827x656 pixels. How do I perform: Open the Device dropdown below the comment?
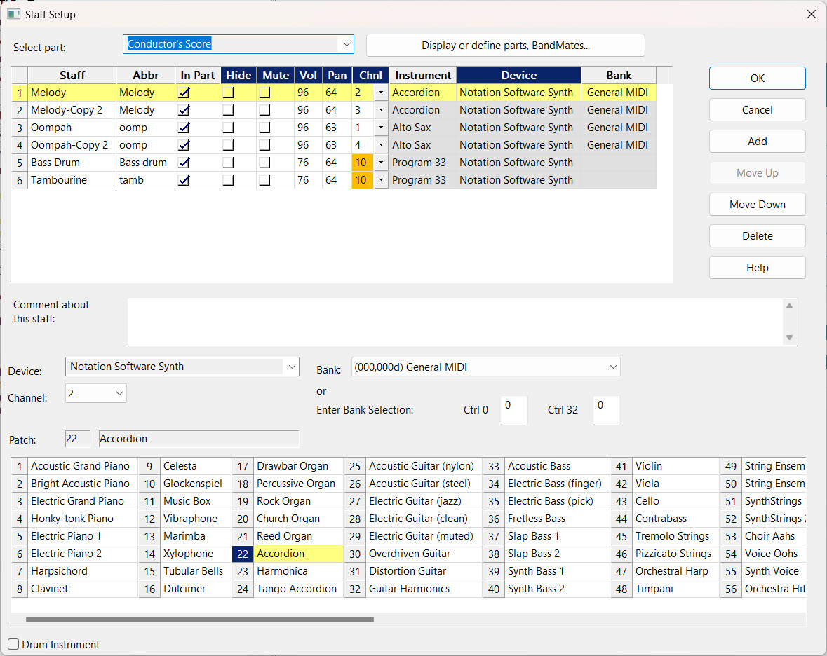291,367
